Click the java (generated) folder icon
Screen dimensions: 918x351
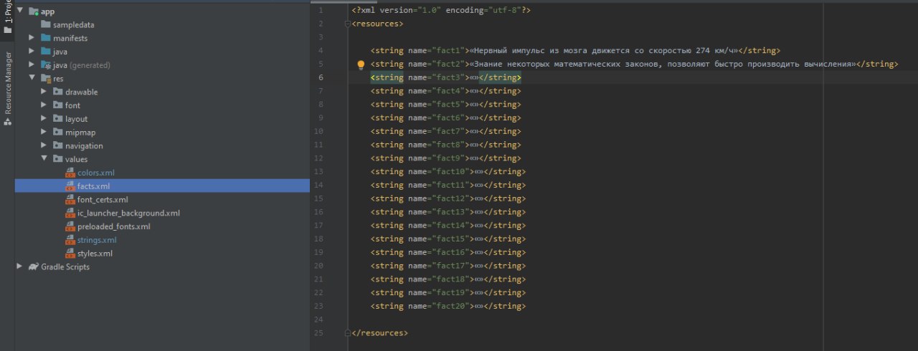(46, 64)
